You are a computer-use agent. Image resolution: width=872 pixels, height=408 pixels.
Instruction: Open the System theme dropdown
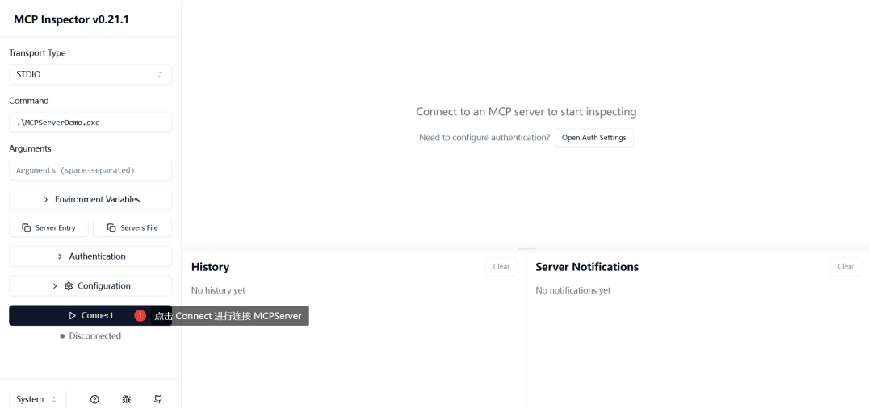pyautogui.click(x=37, y=399)
